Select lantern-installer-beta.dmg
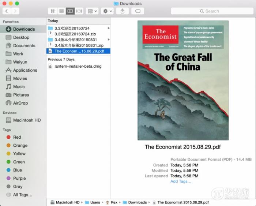The height and width of the screenshot is (206, 256). (78, 66)
